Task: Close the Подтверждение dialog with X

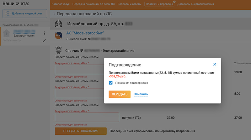Action: pyautogui.click(x=215, y=64)
